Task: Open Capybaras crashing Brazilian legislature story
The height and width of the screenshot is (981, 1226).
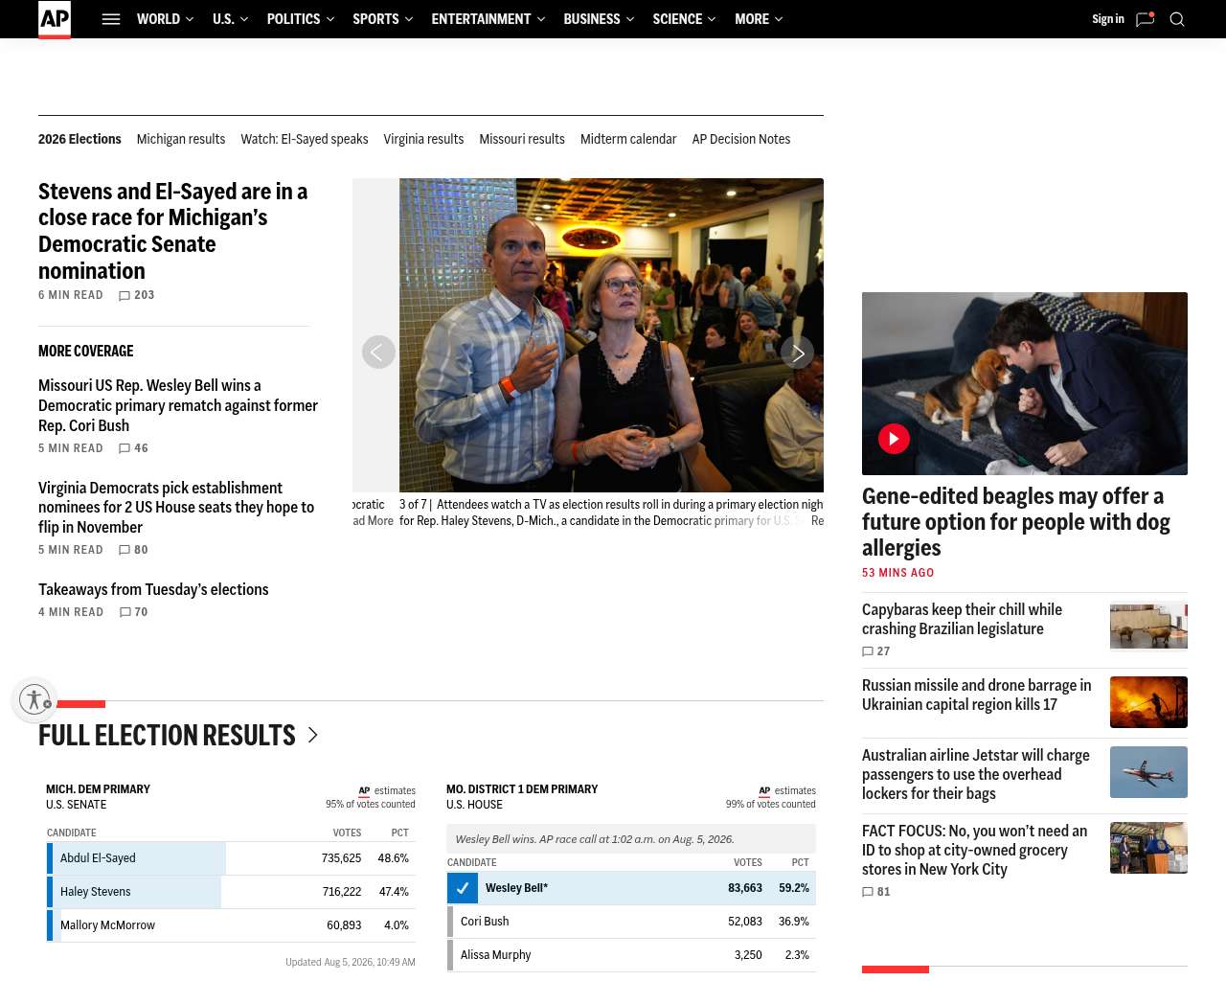Action: coord(962,619)
